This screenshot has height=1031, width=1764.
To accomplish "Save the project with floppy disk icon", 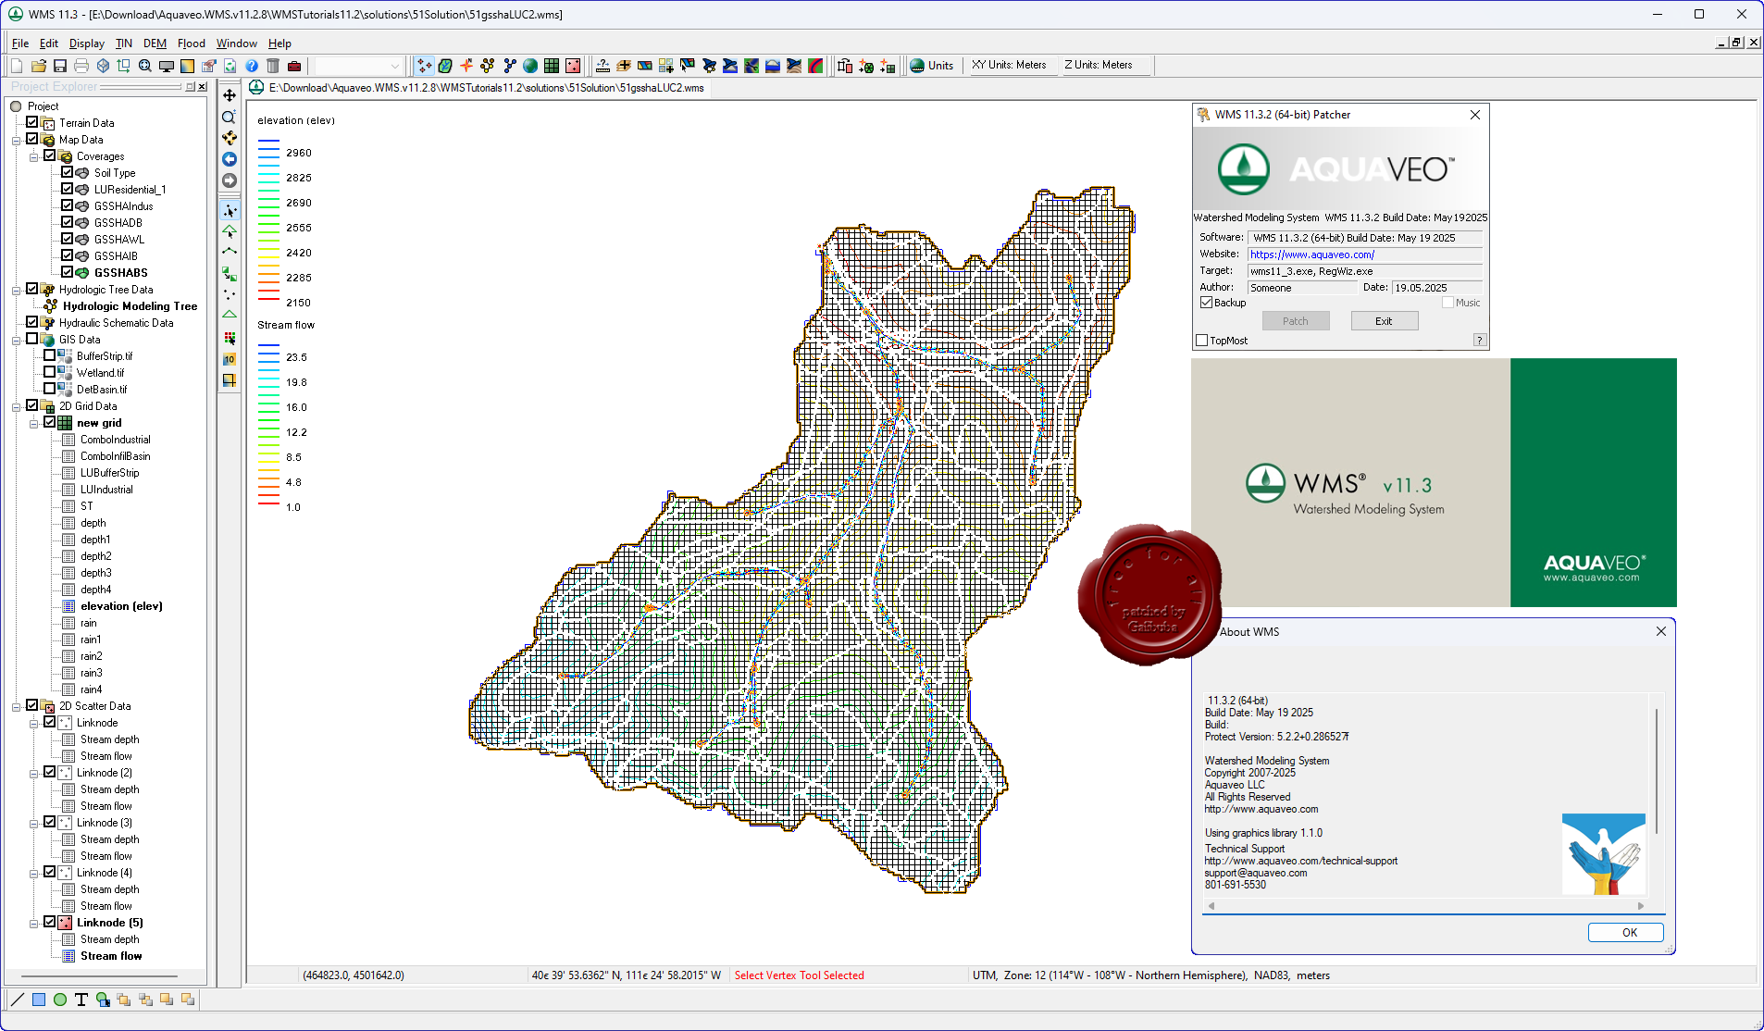I will pos(60,66).
